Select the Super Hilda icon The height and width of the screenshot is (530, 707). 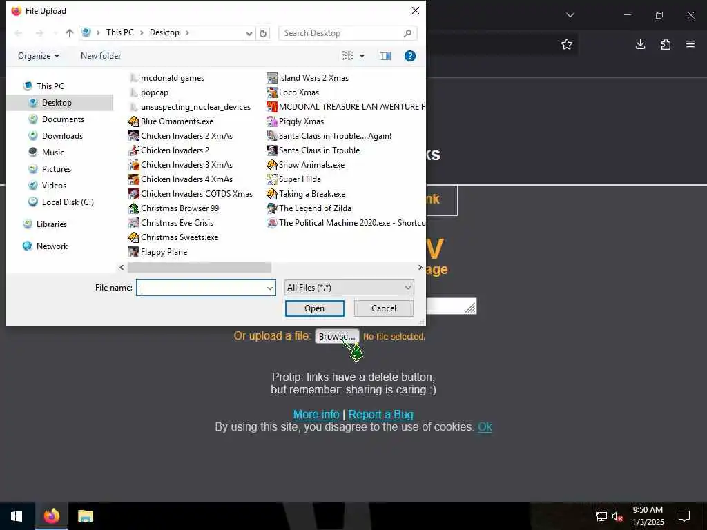click(x=271, y=179)
